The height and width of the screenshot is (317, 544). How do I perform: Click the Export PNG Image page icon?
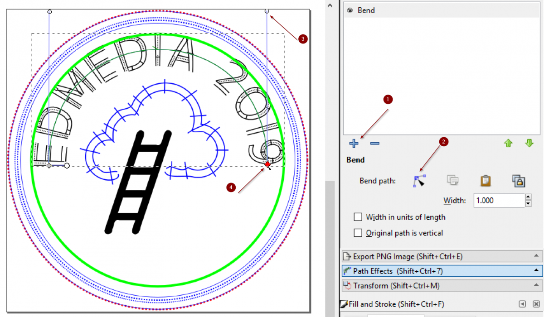pyautogui.click(x=347, y=256)
